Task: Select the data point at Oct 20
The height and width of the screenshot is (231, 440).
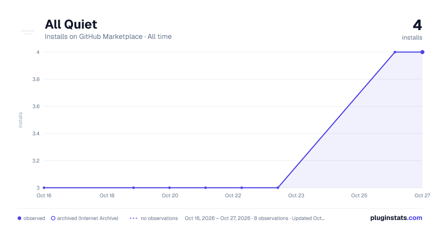Action: tap(169, 188)
